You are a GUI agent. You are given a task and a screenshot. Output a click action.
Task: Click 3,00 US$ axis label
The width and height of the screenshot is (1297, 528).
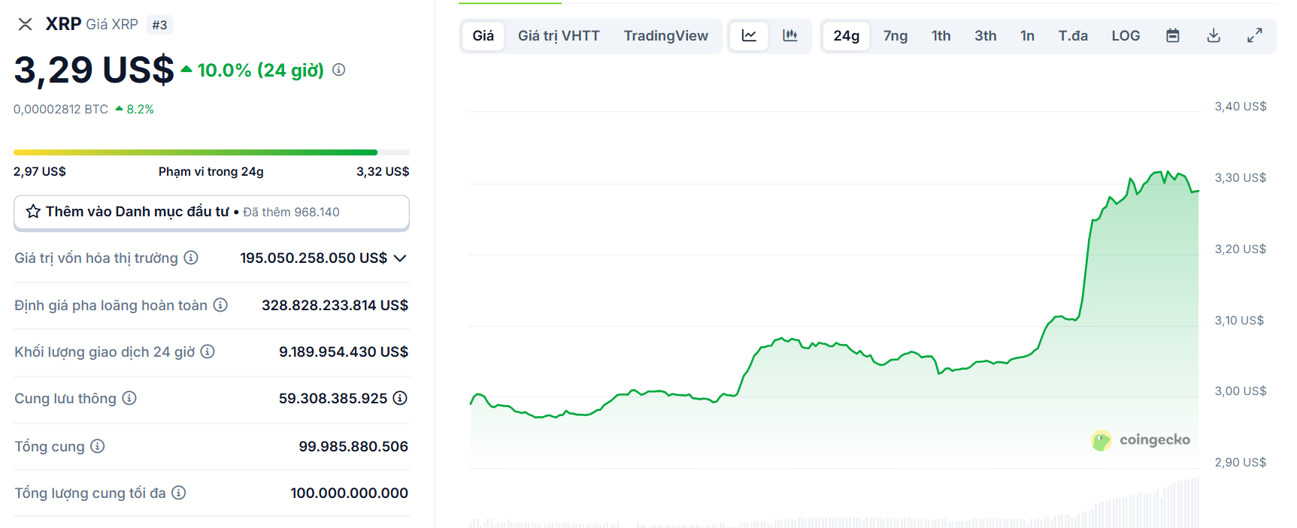1241,391
